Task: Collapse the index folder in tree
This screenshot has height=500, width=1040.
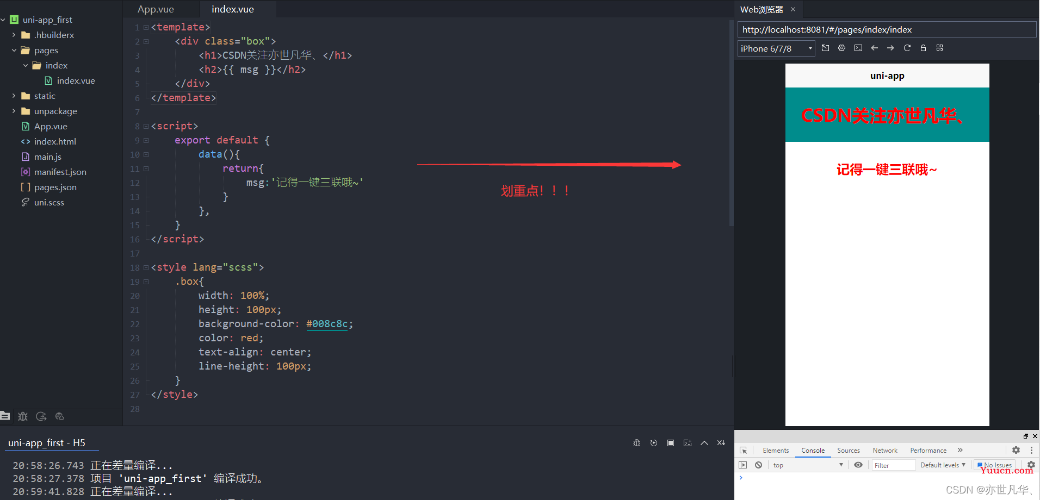Action: pyautogui.click(x=25, y=65)
